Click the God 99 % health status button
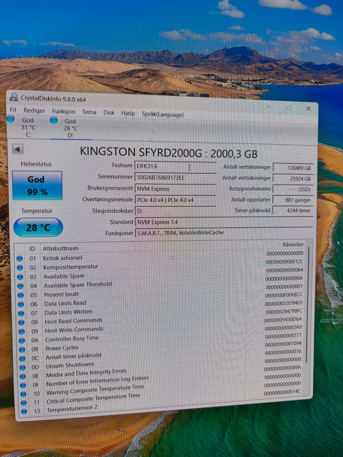Screen dimensions: 343x457 [37, 186]
